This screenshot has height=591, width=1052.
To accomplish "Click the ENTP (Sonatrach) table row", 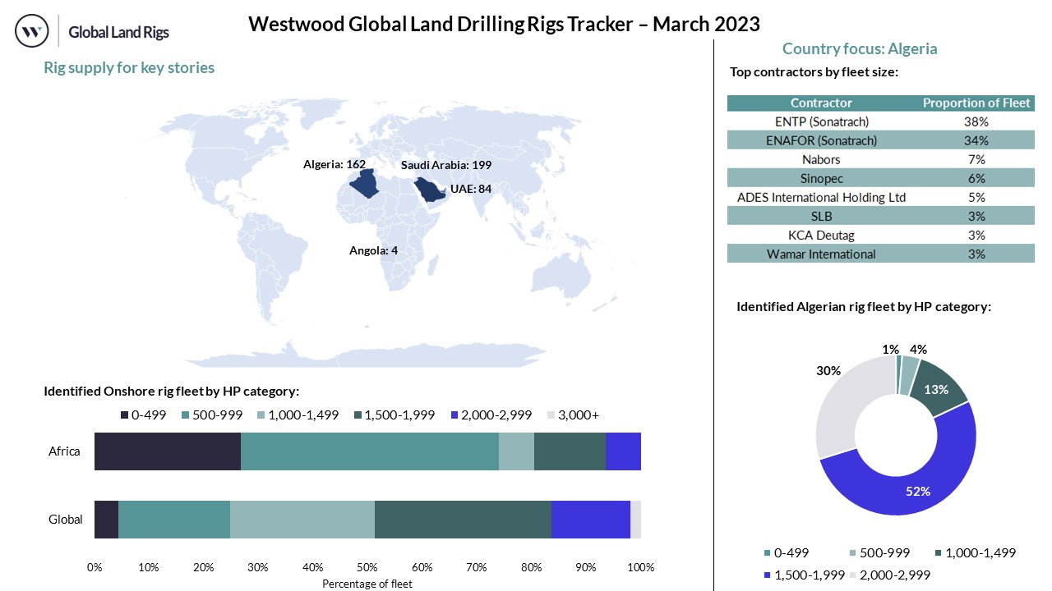I will point(880,121).
